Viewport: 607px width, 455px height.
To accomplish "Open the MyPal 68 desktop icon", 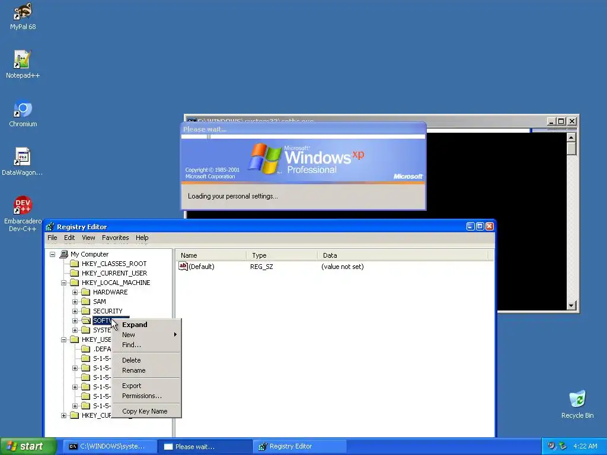I will click(x=23, y=16).
